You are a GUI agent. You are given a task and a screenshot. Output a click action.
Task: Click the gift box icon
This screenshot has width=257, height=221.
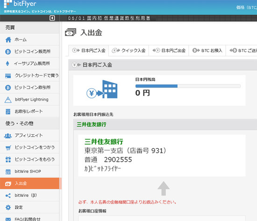click(8, 159)
